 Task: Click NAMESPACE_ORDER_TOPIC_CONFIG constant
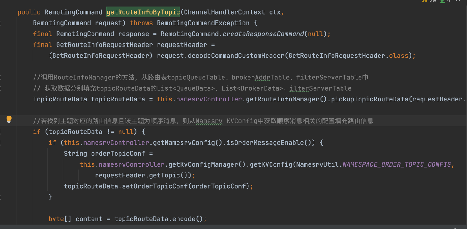[397, 164]
